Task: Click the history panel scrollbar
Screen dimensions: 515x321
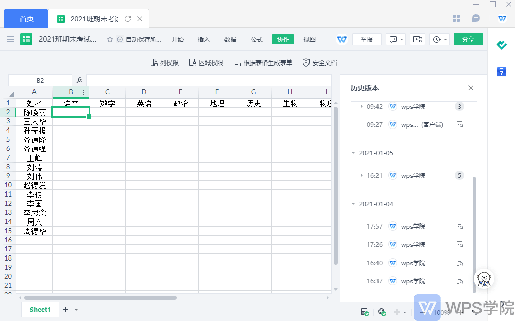Action: coord(474,235)
